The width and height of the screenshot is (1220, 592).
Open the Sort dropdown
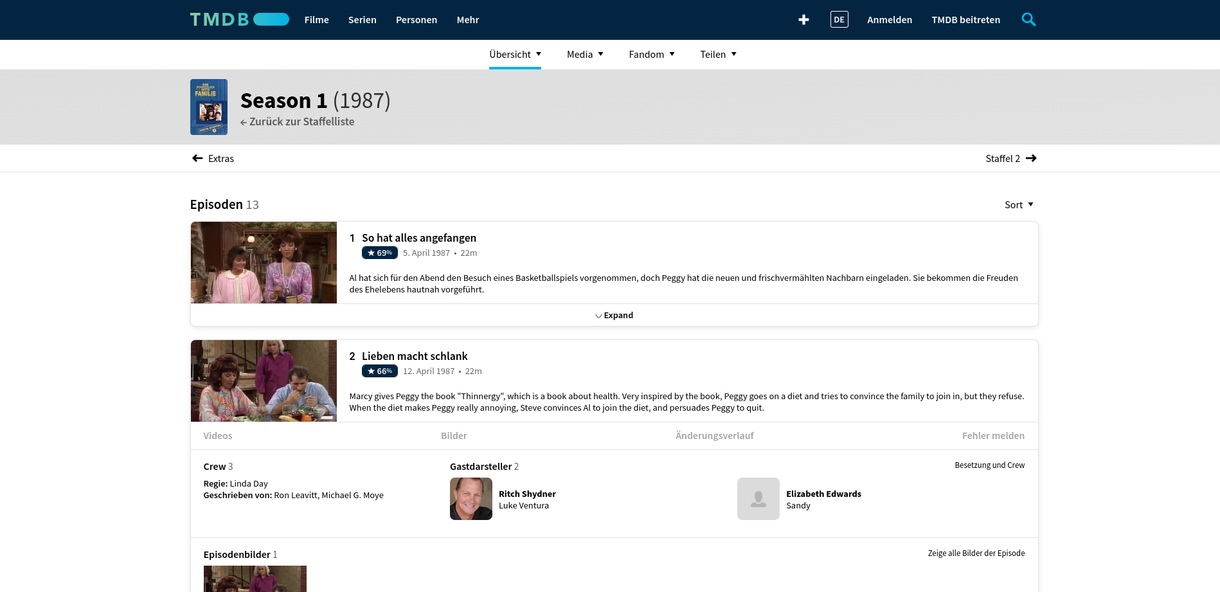(x=1019, y=205)
